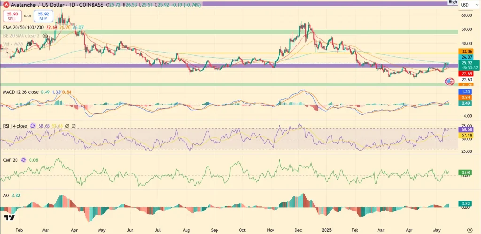Click the US flag economic event icon

[450, 82]
